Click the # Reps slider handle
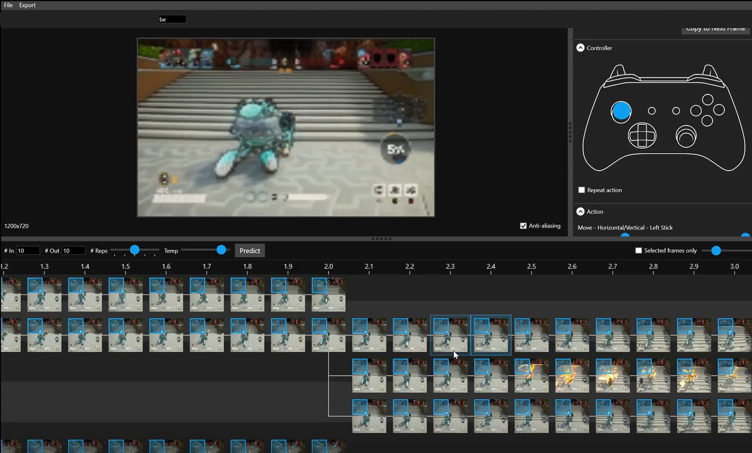Screen dimensions: 752x453 (134, 250)
